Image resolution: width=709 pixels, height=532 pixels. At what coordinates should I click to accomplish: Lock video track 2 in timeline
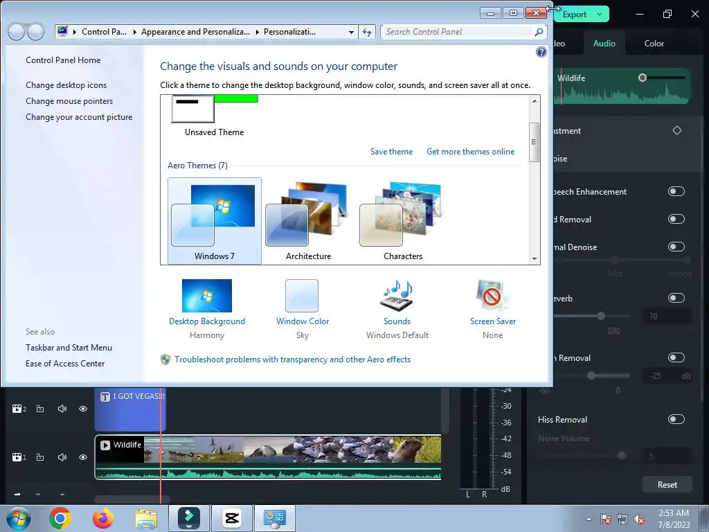pos(40,409)
